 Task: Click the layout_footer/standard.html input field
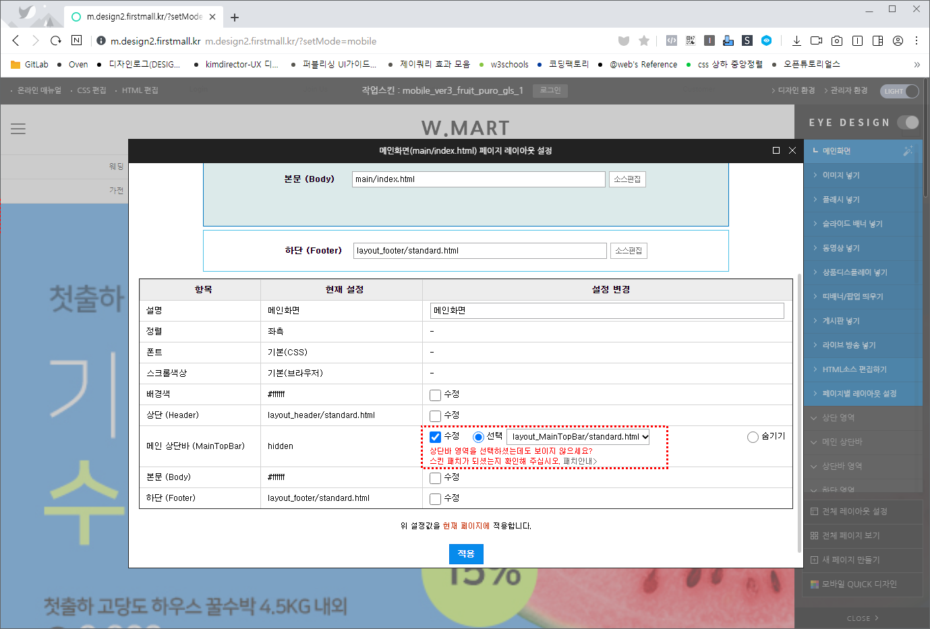(480, 251)
